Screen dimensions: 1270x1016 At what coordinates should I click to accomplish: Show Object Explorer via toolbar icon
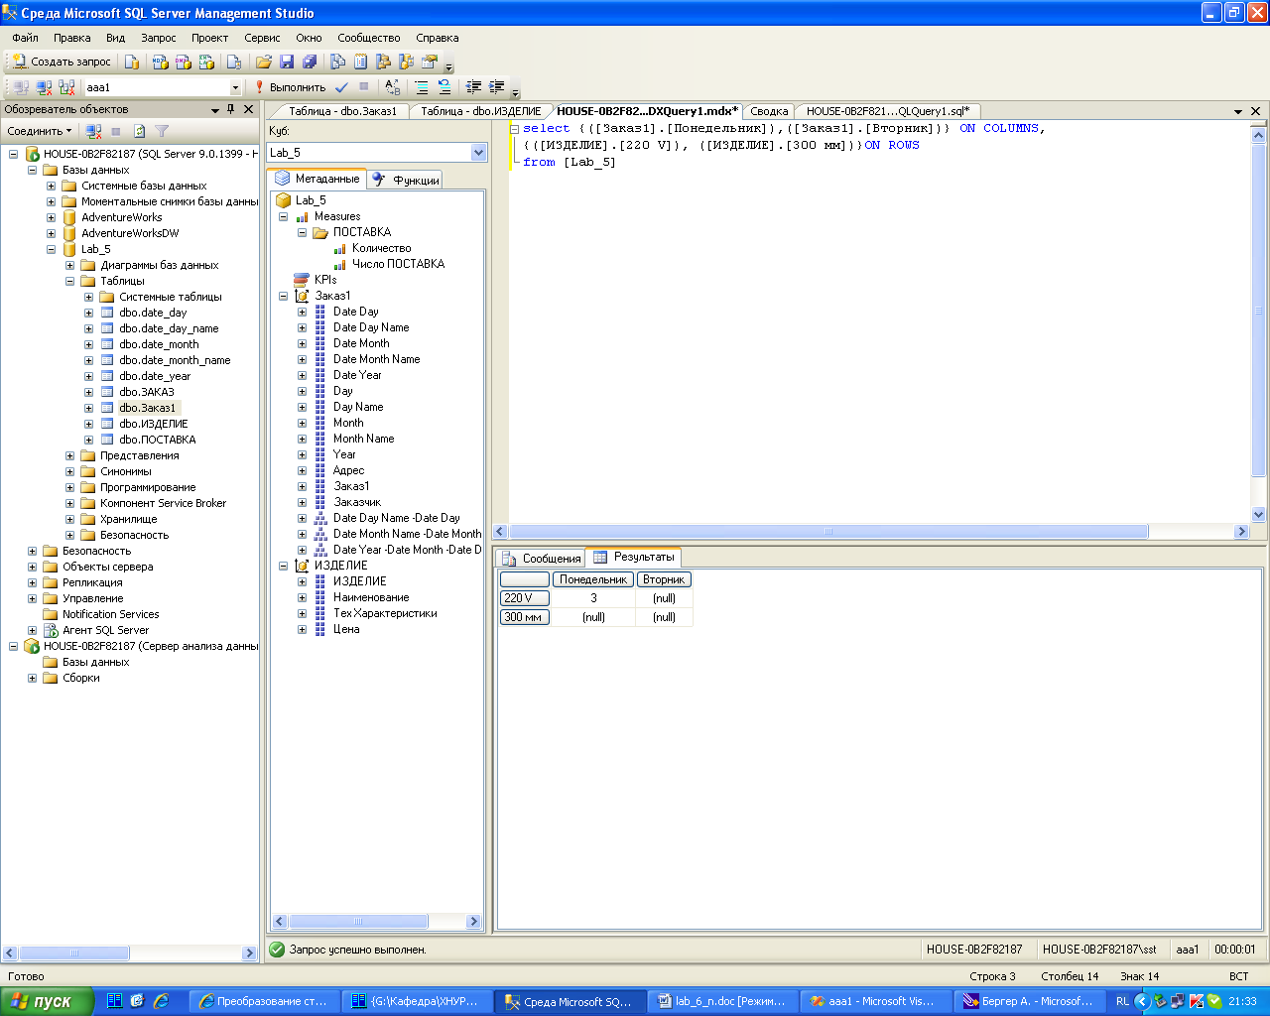click(x=383, y=62)
